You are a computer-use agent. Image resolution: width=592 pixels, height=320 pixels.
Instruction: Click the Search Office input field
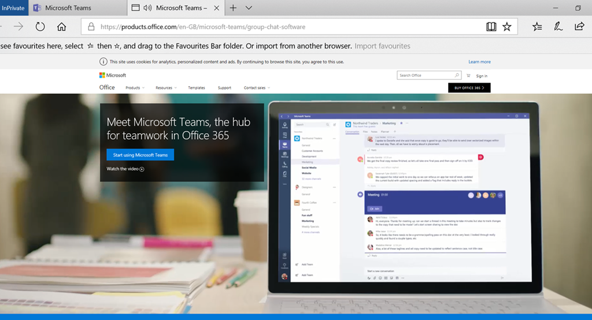425,75
